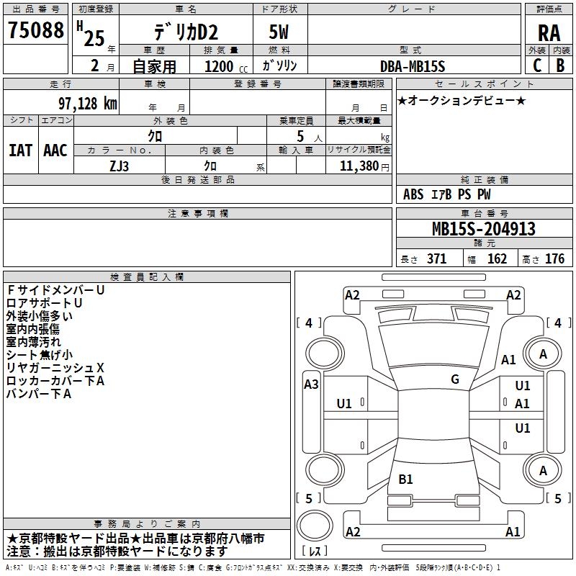Click the interior grade B cell
This screenshot has width=576, height=576.
point(561,66)
